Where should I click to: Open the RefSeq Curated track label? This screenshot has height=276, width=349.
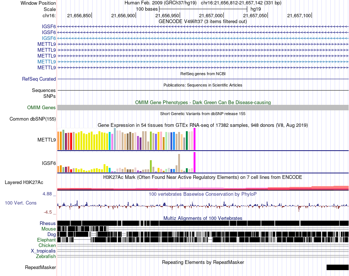pyautogui.click(x=39, y=79)
